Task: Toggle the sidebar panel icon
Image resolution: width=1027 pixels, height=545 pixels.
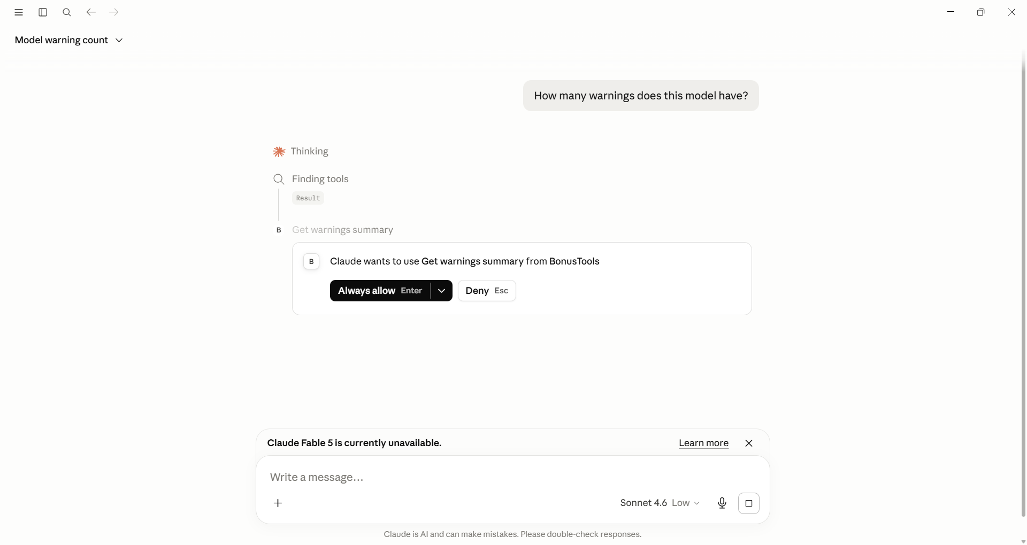Action: [x=43, y=12]
